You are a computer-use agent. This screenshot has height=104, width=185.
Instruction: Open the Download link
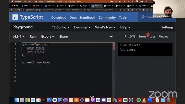(x=59, y=18)
